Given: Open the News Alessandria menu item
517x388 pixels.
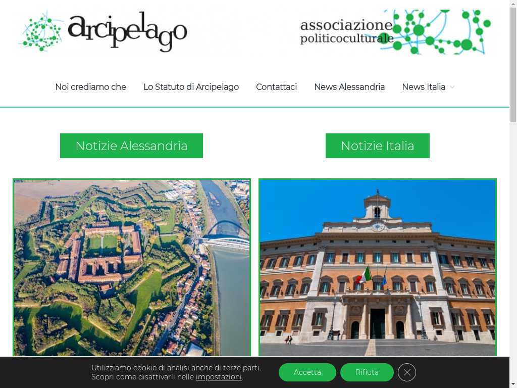Looking at the screenshot, I should [349, 87].
